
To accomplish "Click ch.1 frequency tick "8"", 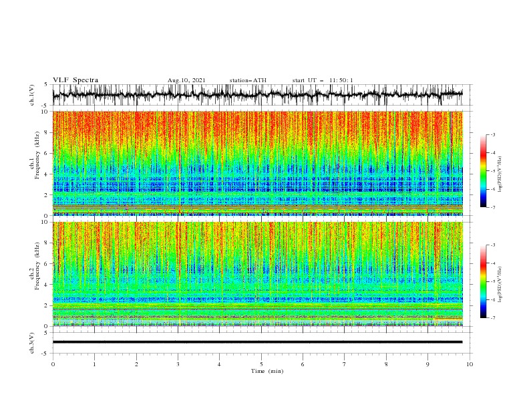I will (x=47, y=132).
